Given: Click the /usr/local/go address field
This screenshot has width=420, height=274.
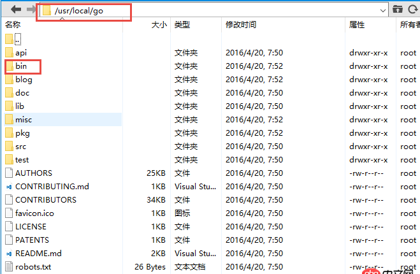Looking at the screenshot, I should (x=214, y=10).
